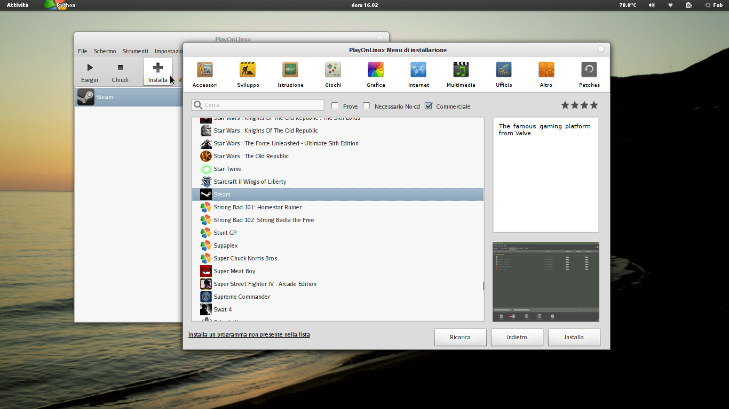Click the Swat 4 icon
This screenshot has width=729, height=409.
tap(206, 309)
